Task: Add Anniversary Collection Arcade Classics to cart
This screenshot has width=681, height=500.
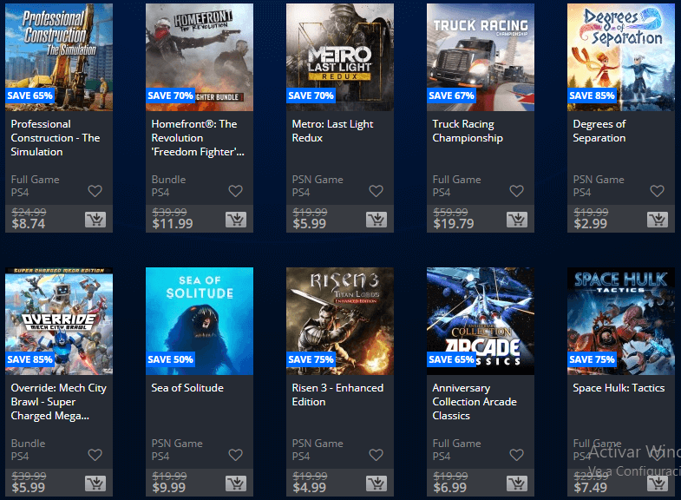Action: pos(517,484)
